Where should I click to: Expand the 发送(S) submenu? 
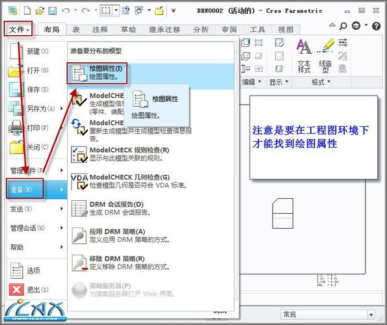(37, 209)
